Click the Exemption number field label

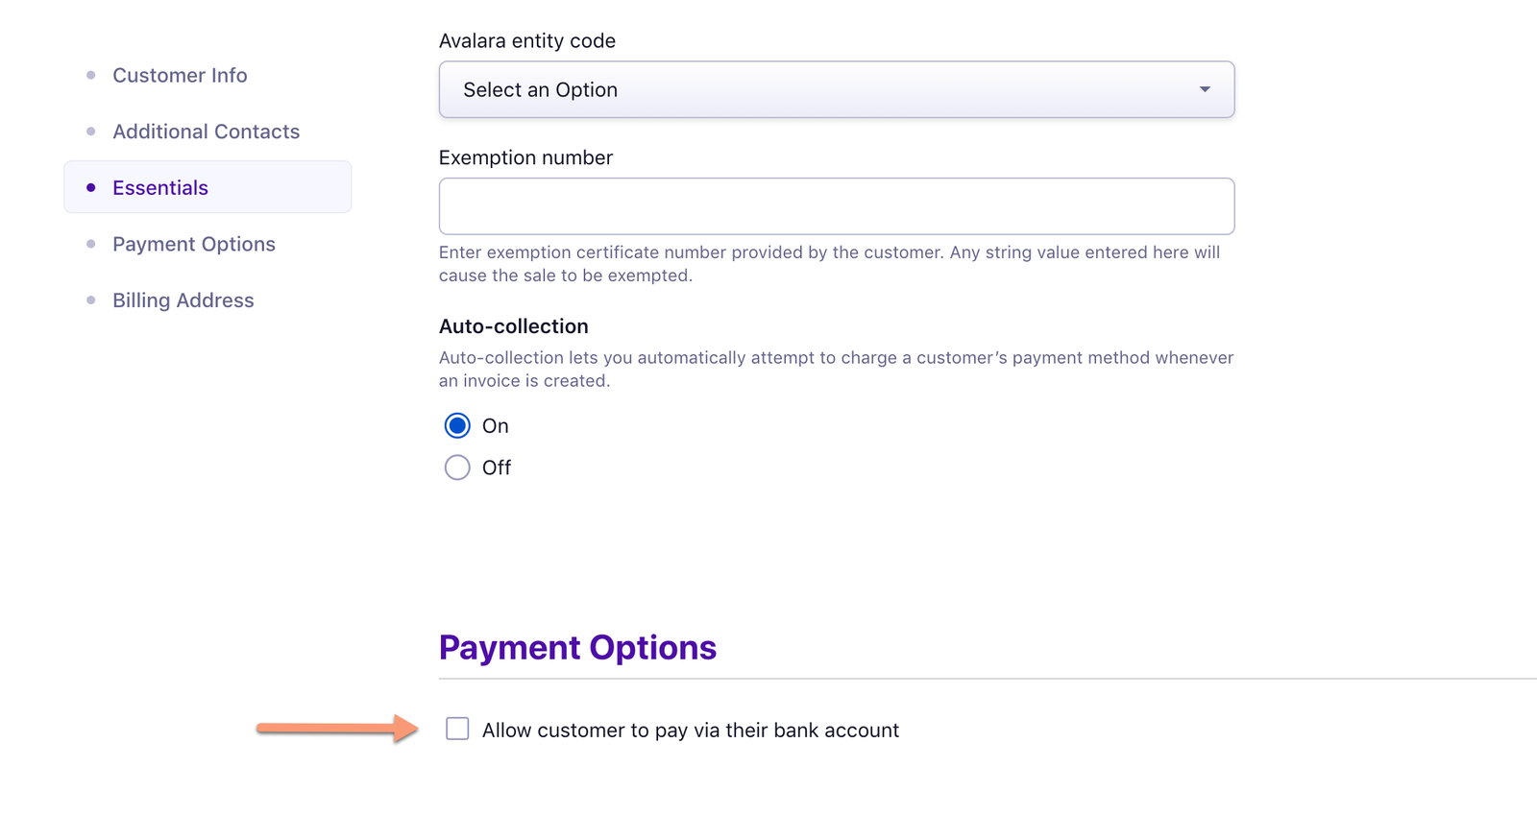[x=525, y=157]
